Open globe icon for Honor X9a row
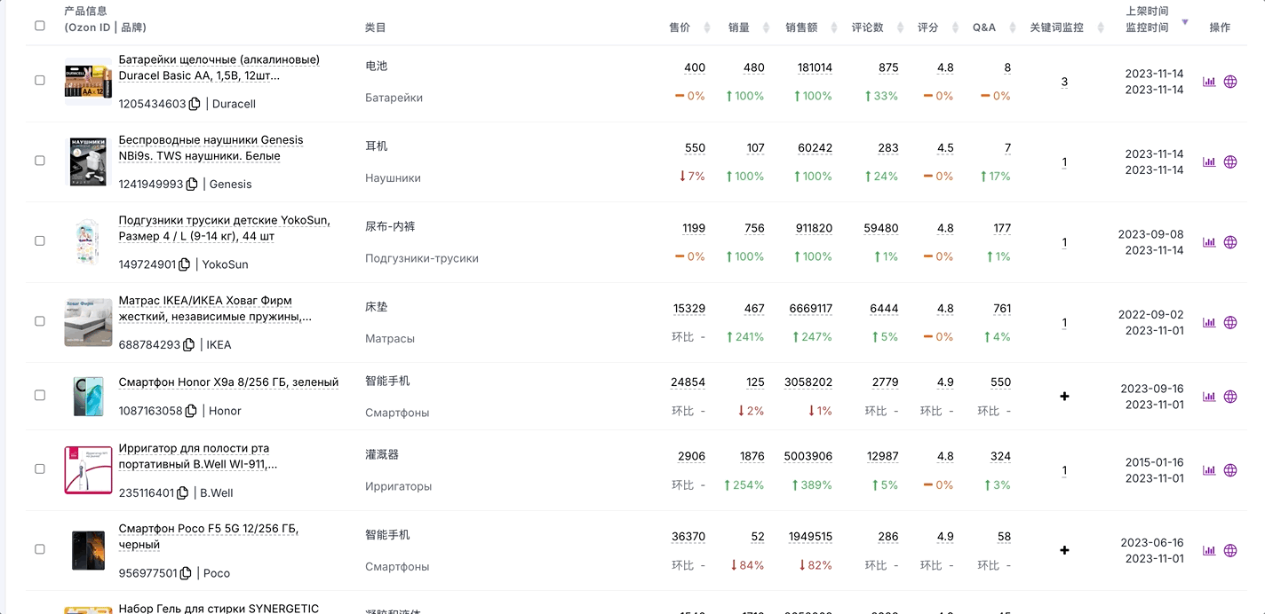The height and width of the screenshot is (614, 1265). 1230,397
